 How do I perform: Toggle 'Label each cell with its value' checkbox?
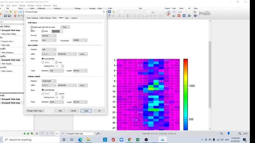coord(32,27)
